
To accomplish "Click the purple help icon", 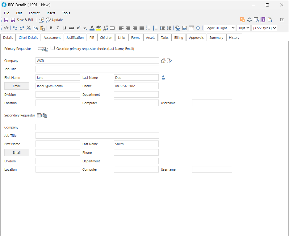I will click(x=263, y=20).
